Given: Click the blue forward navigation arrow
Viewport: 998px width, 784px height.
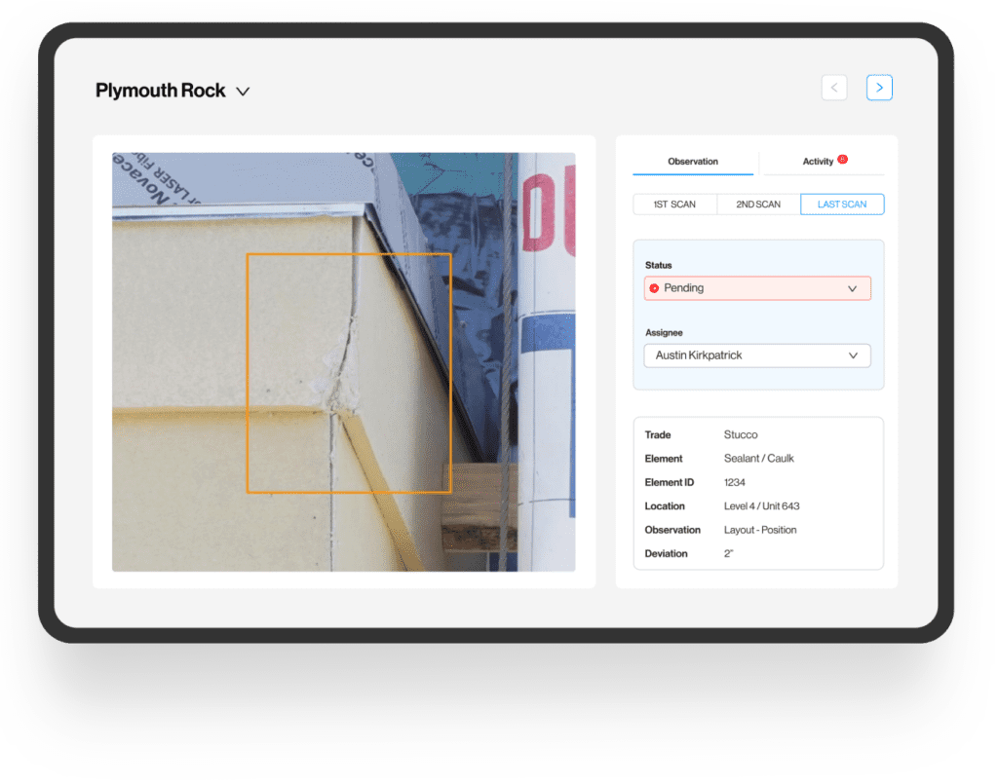Looking at the screenshot, I should pos(879,87).
